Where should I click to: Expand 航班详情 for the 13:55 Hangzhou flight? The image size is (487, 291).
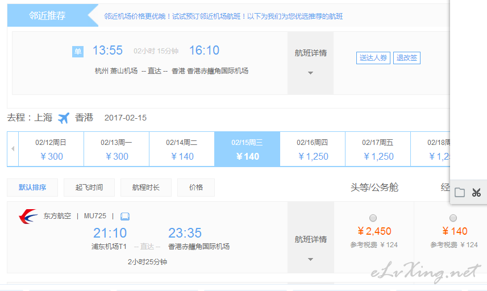(310, 63)
